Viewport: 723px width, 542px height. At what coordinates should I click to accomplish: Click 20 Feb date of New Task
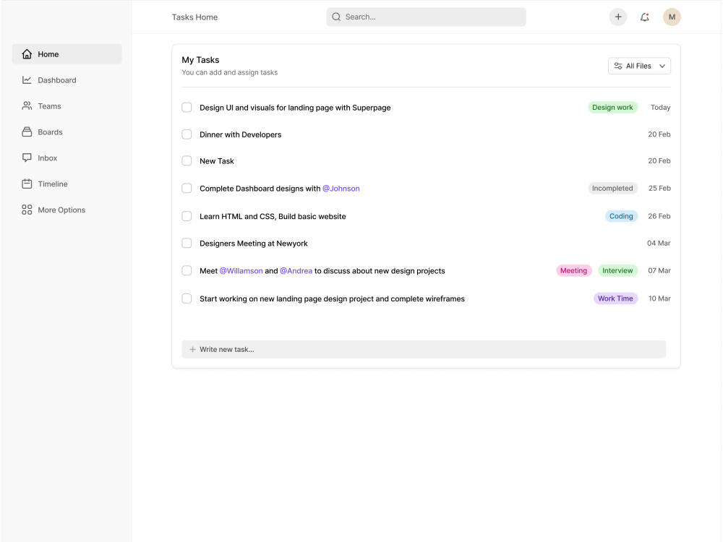(x=659, y=161)
